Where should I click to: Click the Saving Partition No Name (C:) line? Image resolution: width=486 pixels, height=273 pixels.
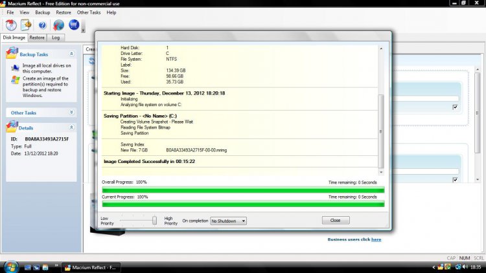[x=140, y=116]
